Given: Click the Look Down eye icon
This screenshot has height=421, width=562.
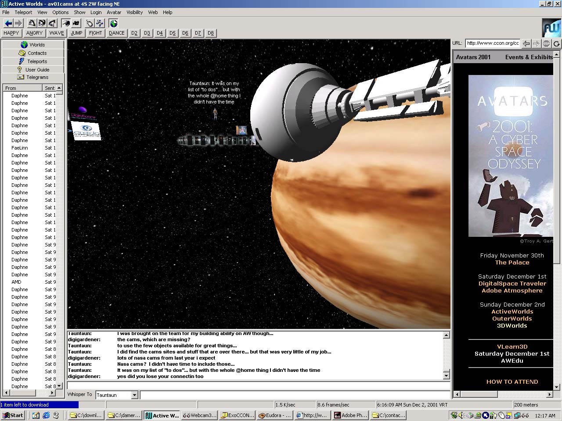Looking at the screenshot, I should 52,23.
